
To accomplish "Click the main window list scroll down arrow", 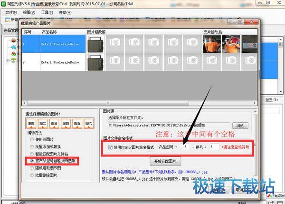I will tap(280, 92).
